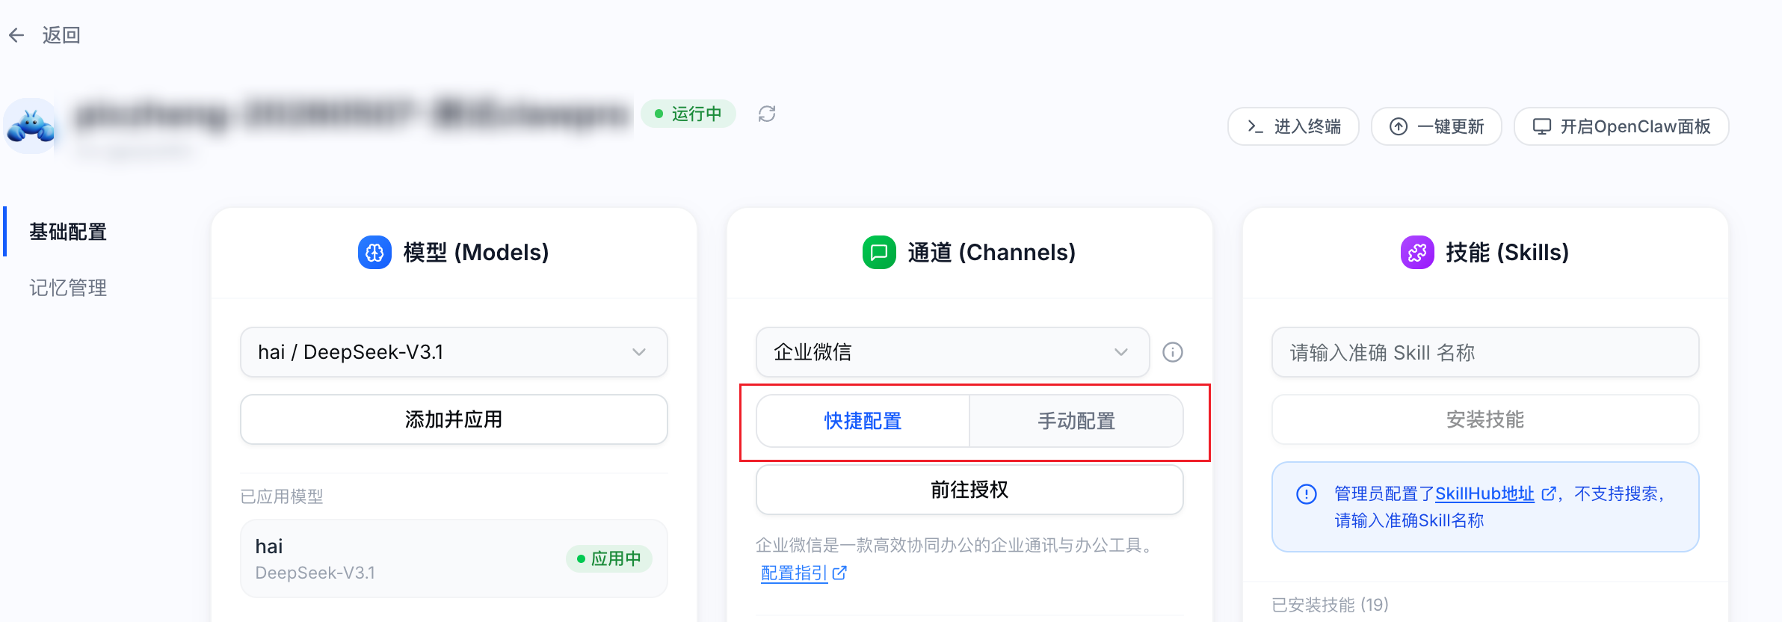Expand the 企业微信 channel dropdown
Screen dimensions: 1782x622
(x=952, y=352)
